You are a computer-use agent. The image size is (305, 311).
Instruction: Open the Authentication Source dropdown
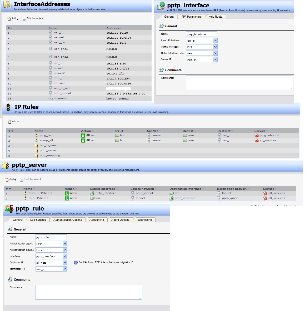click(x=65, y=250)
